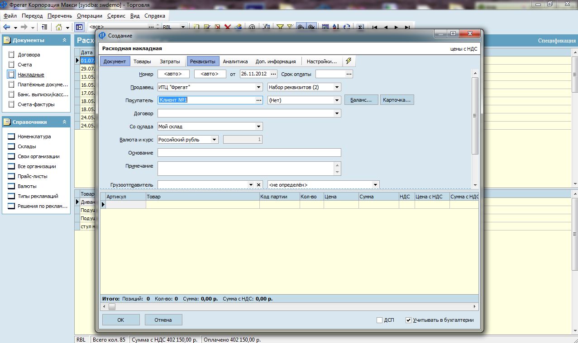The height and width of the screenshot is (343, 578).
Task: Open the Операции menu
Action: coord(90,16)
